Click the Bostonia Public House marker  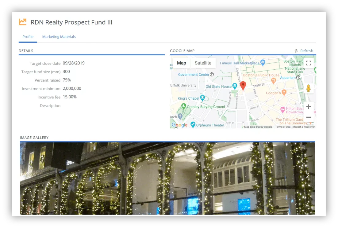coord(273,81)
